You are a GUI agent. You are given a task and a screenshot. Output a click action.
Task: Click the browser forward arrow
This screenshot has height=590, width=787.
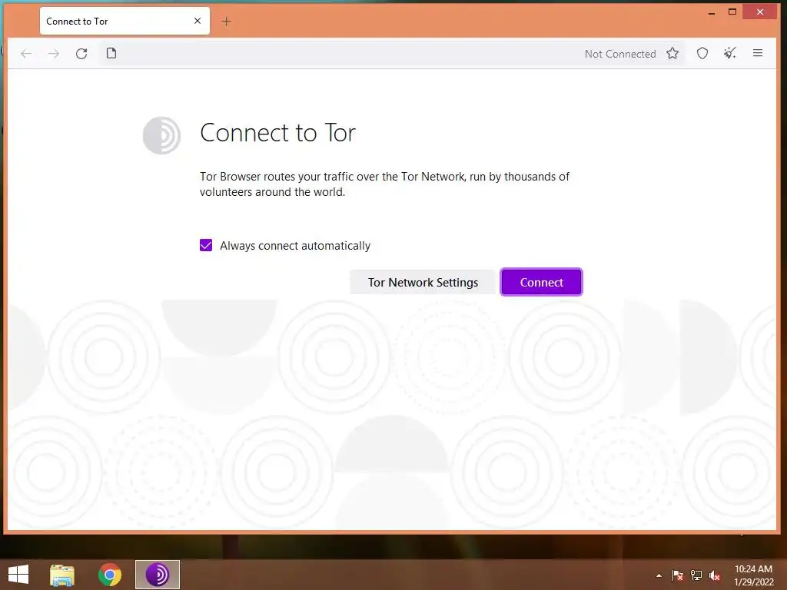click(54, 54)
